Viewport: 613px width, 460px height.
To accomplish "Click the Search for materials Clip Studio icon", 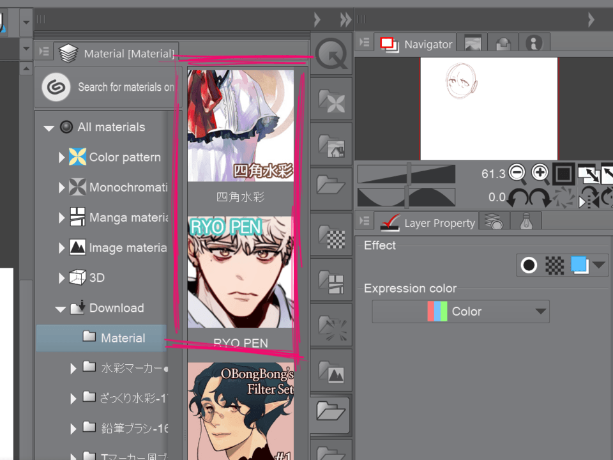I will (x=56, y=86).
